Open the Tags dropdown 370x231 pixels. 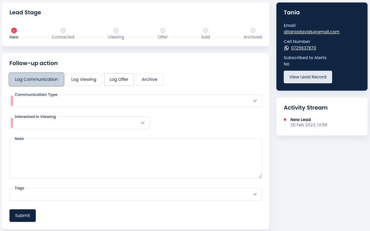click(x=136, y=194)
